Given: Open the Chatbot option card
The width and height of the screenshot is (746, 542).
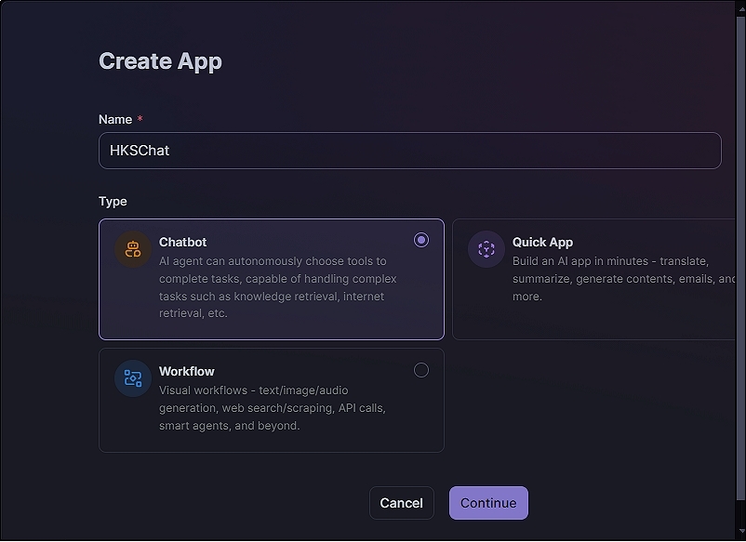Looking at the screenshot, I should coord(272,278).
